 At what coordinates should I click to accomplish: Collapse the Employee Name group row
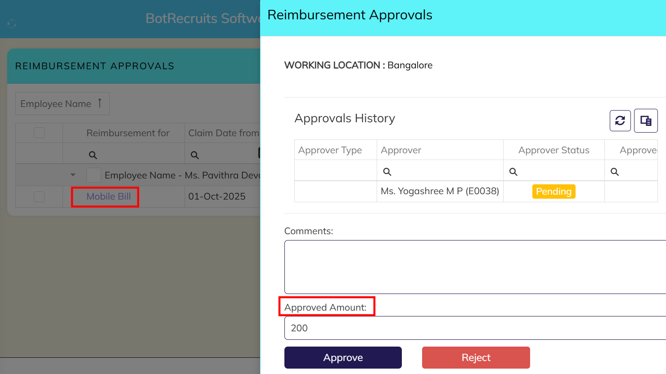coord(73,175)
